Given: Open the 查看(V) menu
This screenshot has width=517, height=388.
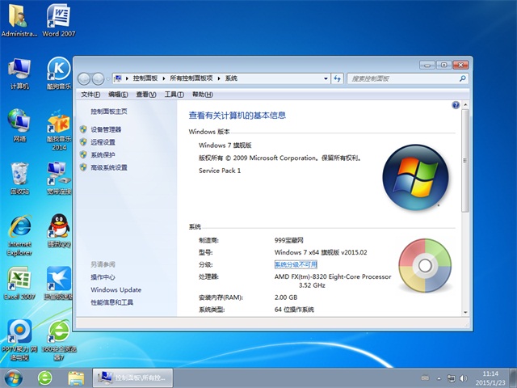Looking at the screenshot, I should 146,95.
